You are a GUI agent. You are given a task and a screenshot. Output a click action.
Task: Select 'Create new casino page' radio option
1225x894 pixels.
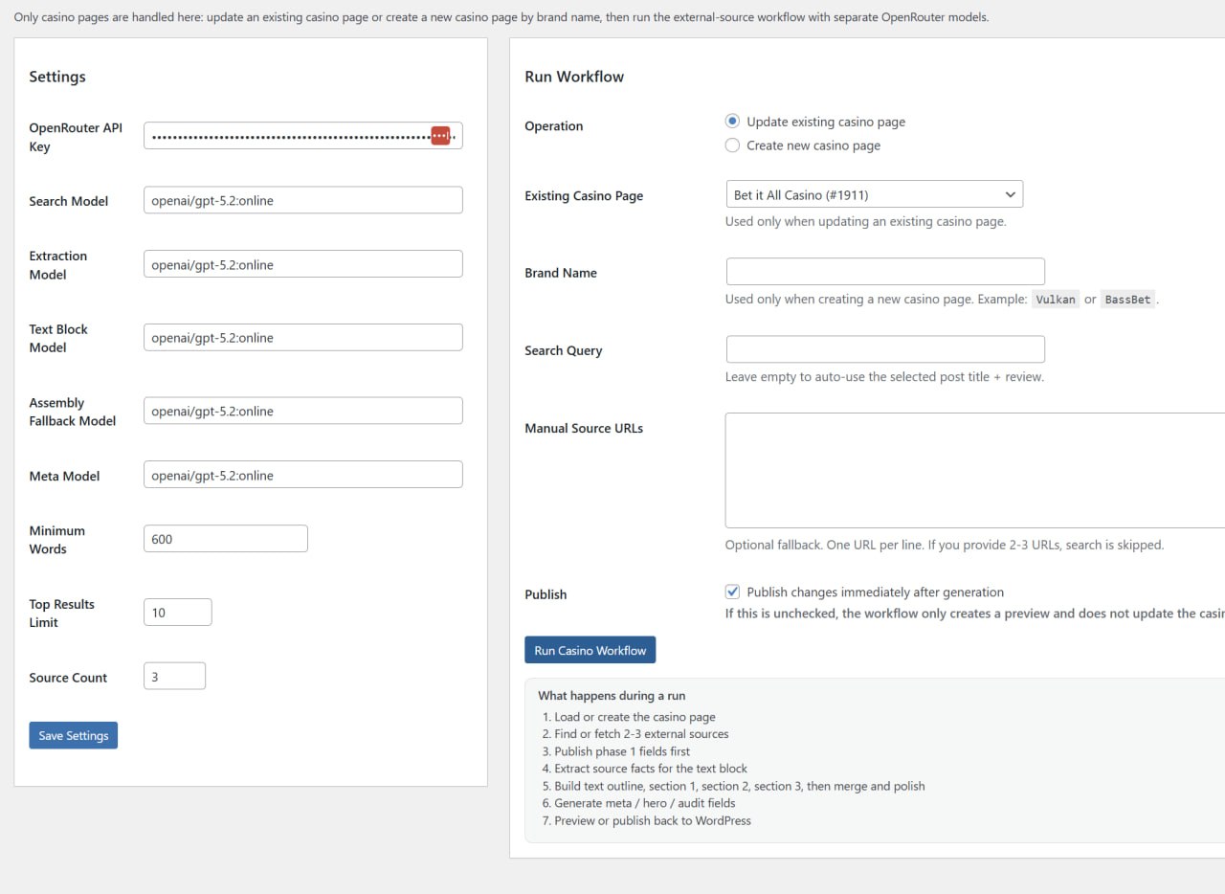[x=732, y=145]
